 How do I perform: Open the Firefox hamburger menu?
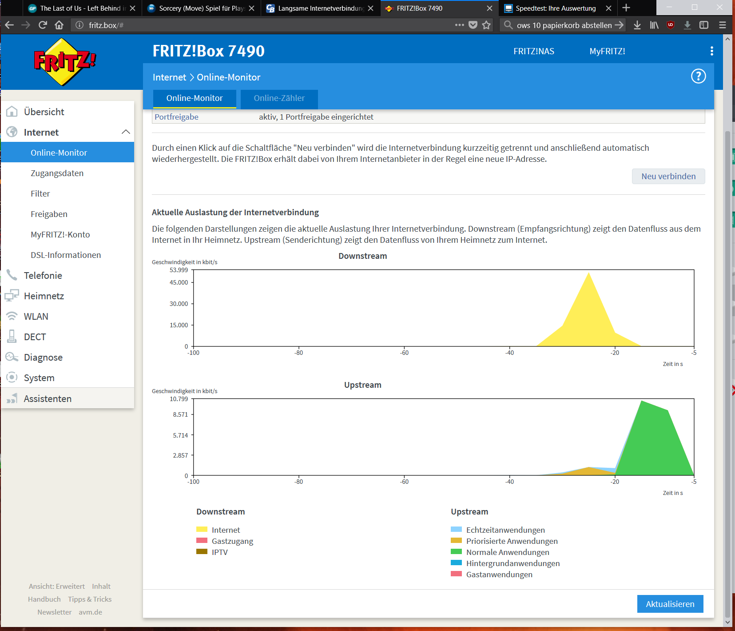[x=723, y=25]
